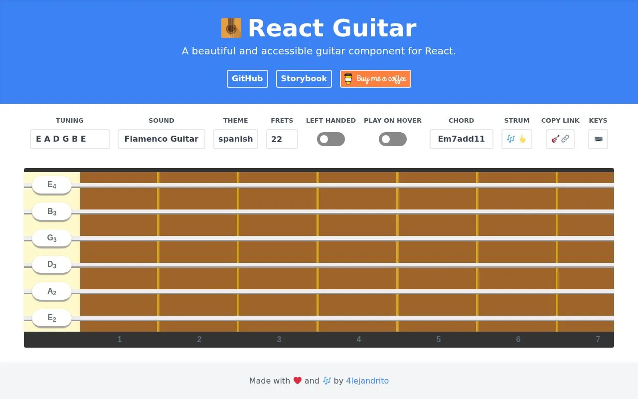638x399 pixels.
Task: Visit the 4lejandrito author link
Action: [x=367, y=381]
